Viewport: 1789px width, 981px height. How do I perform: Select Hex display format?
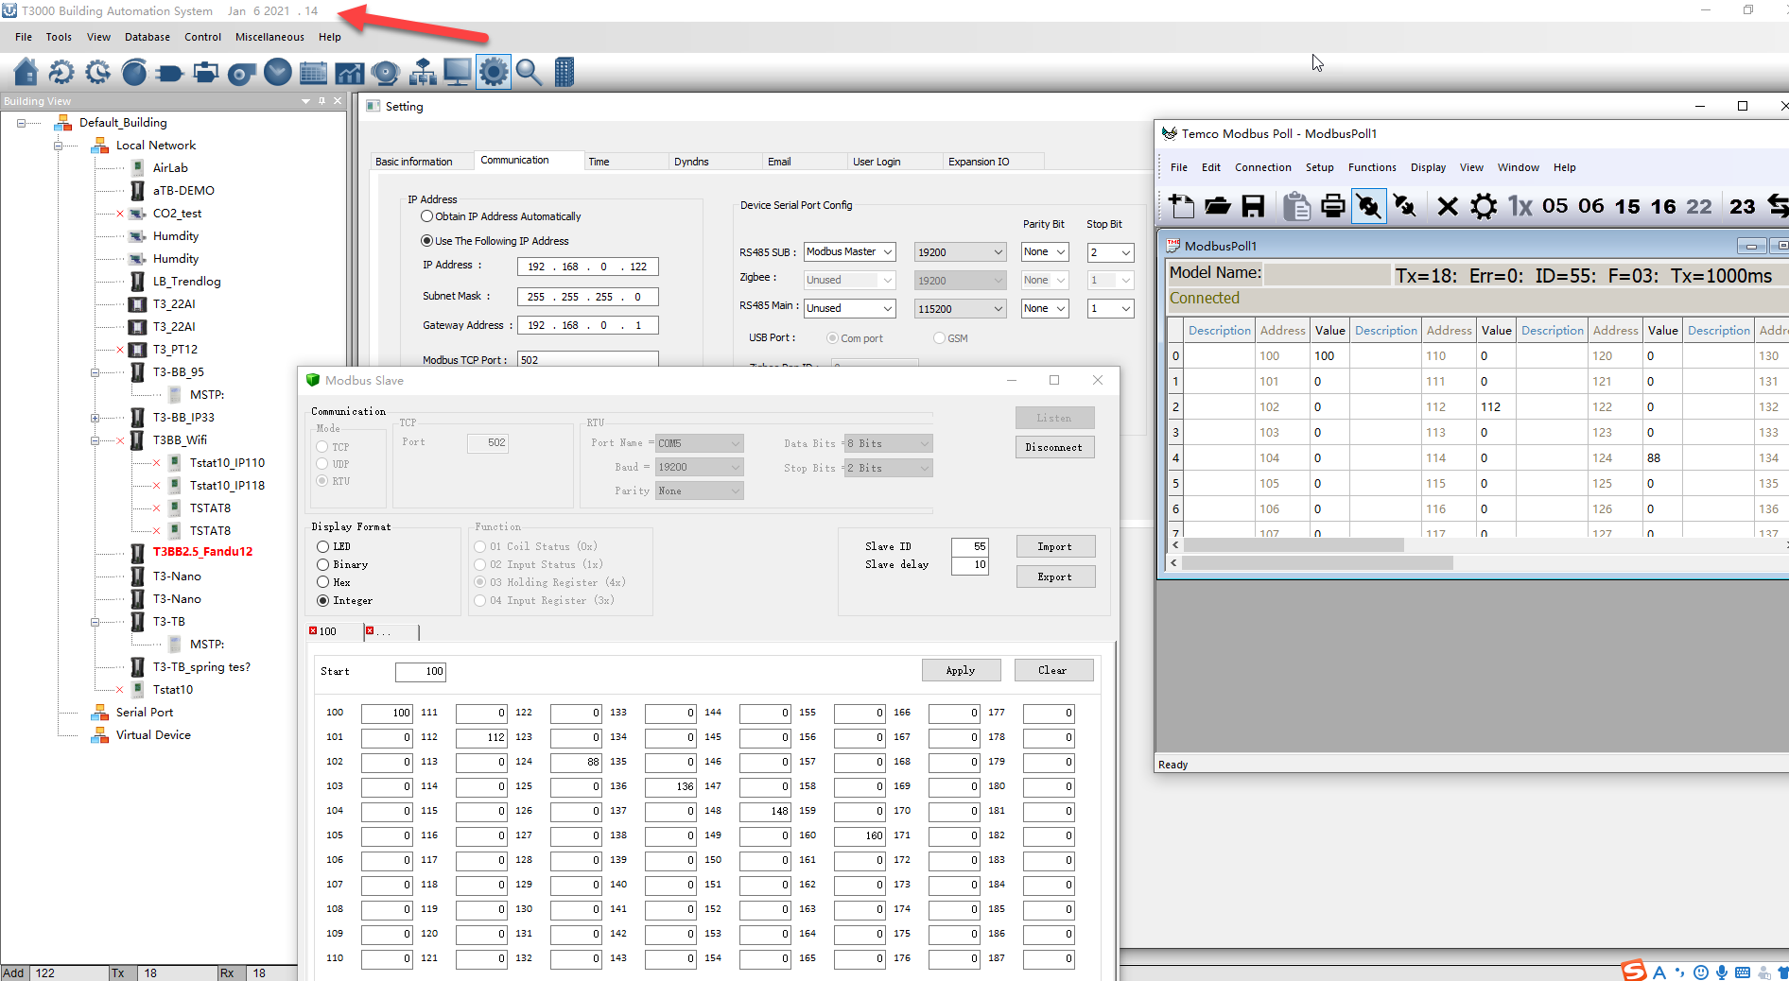tap(323, 582)
